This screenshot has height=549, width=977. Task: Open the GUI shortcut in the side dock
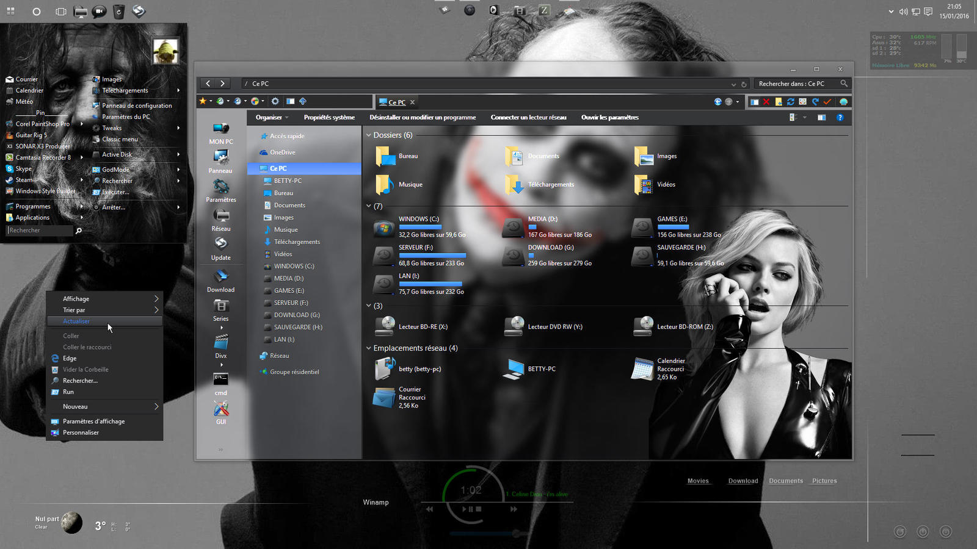point(221,413)
